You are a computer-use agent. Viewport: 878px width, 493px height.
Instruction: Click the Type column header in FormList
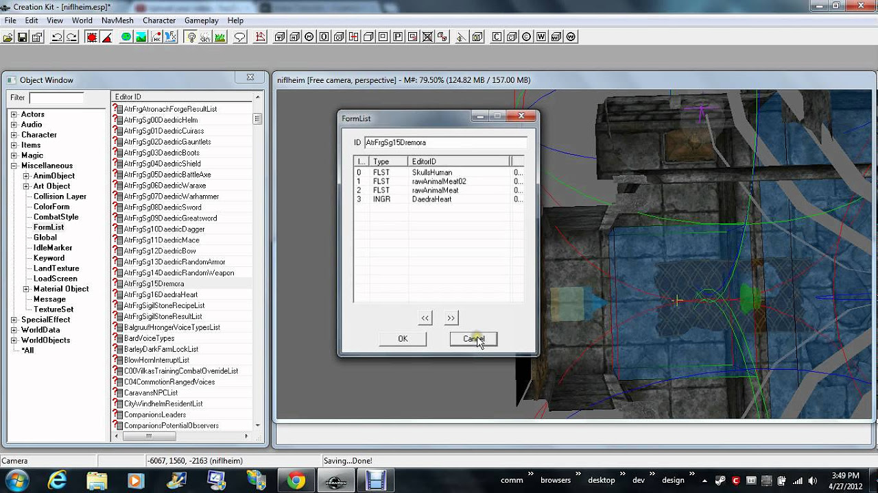pos(388,162)
